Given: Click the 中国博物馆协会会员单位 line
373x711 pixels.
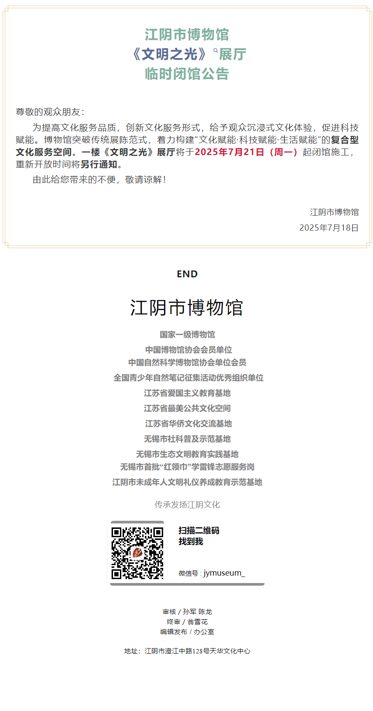Looking at the screenshot, I should click(188, 350).
